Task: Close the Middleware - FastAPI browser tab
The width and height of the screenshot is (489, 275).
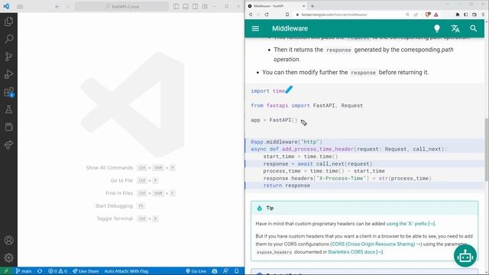Action: click(x=303, y=6)
